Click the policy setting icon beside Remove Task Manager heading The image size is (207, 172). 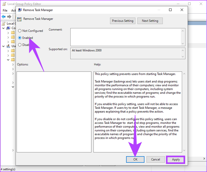click(x=20, y=19)
